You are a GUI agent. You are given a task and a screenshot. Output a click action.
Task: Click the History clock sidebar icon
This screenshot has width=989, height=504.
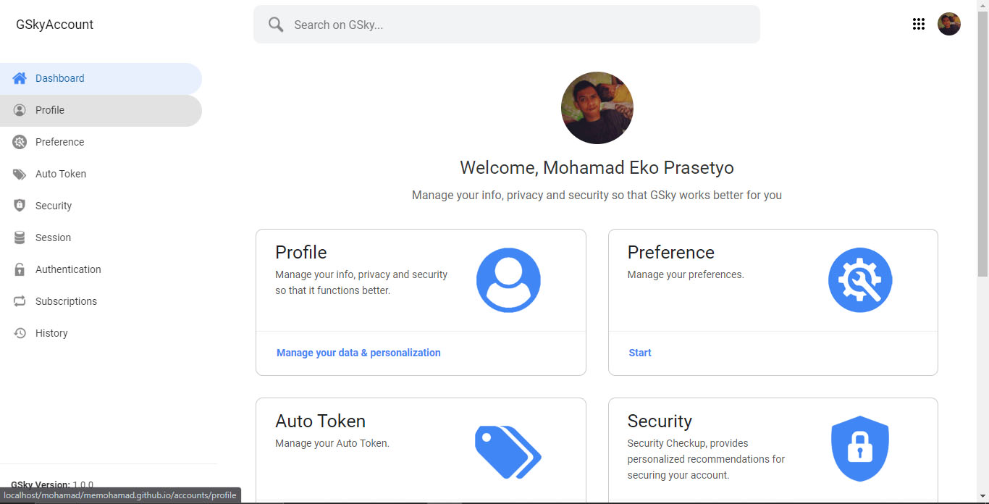tap(20, 333)
